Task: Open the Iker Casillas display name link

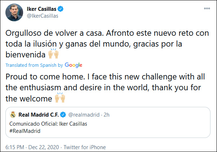Action: (x=43, y=9)
